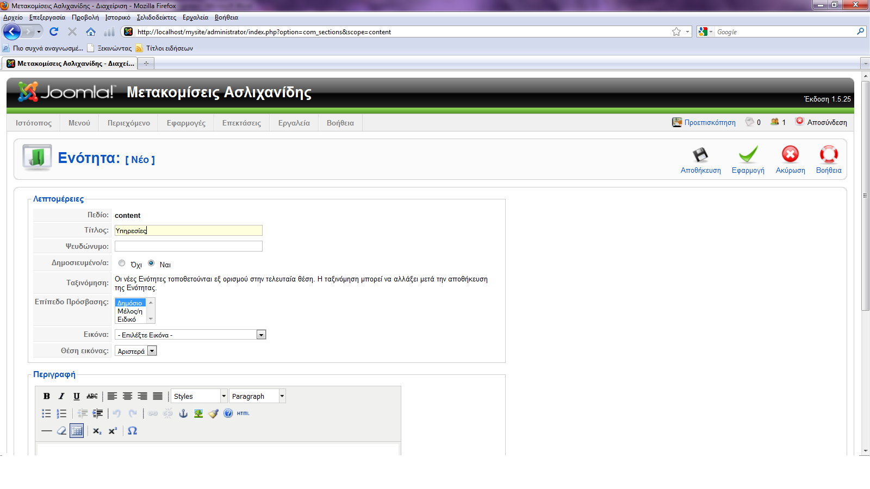Set Δημοσιευμένο/α to Όχι
This screenshot has height=489, width=870.
(122, 263)
